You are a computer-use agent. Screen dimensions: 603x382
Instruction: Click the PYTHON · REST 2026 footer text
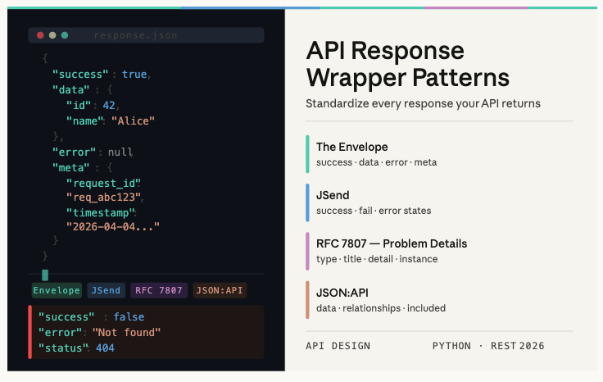(x=488, y=346)
